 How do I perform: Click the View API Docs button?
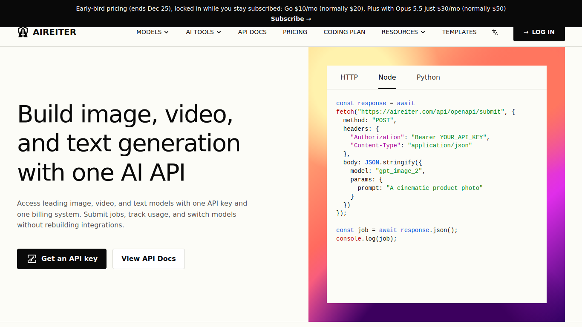click(149, 259)
